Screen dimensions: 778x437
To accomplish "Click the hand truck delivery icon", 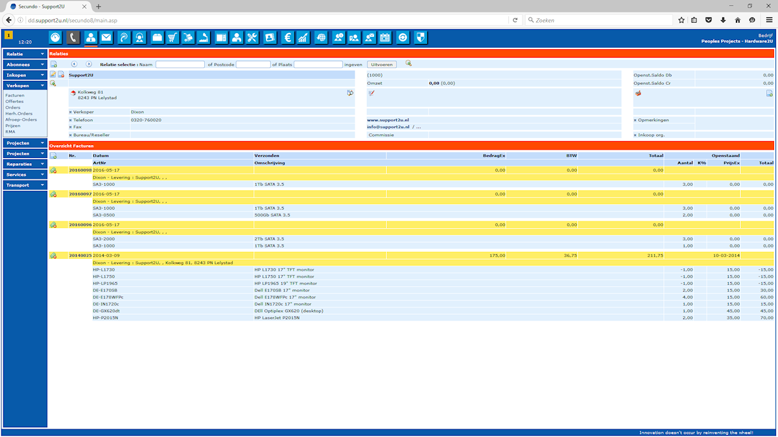I will point(188,38).
